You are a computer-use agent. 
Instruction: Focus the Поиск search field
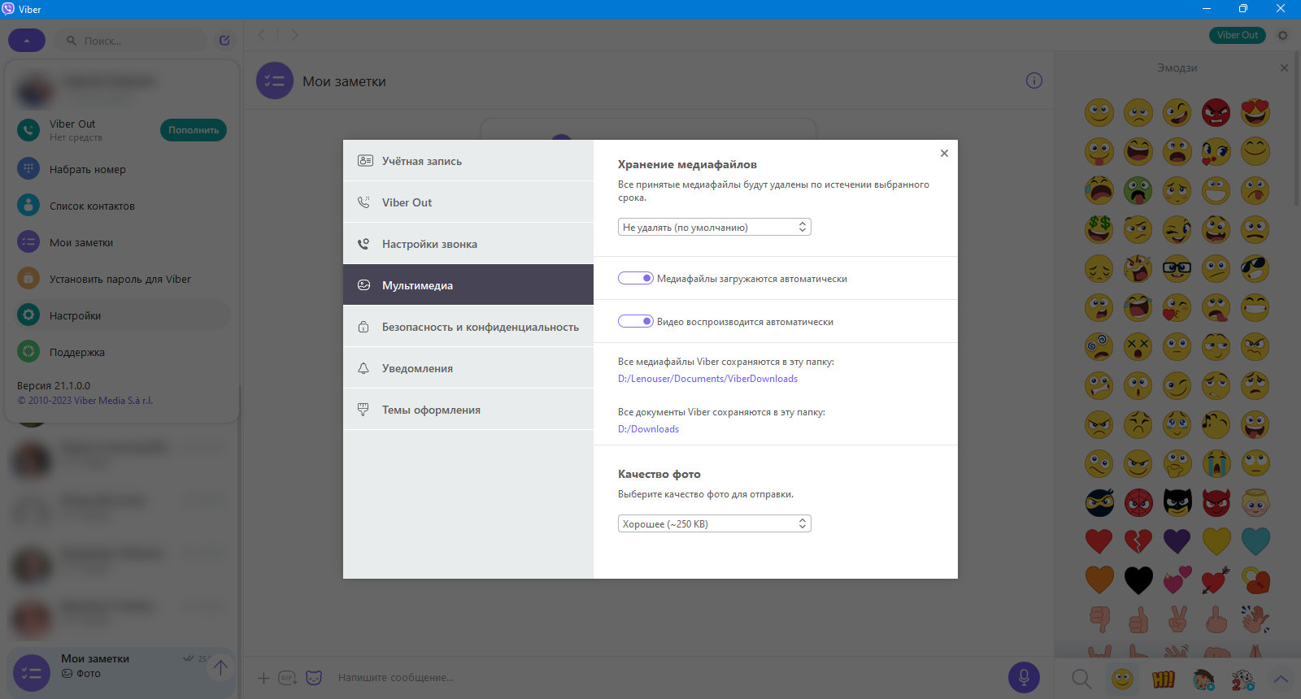pyautogui.click(x=130, y=40)
